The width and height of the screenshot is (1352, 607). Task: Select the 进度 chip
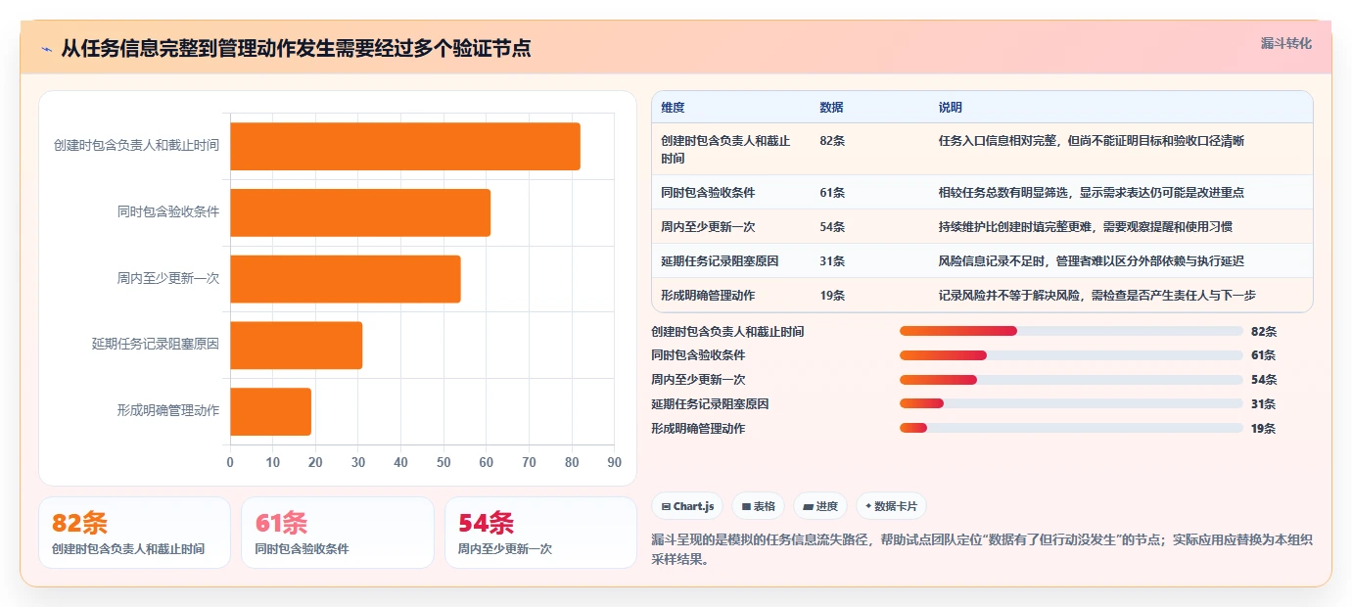(x=820, y=506)
